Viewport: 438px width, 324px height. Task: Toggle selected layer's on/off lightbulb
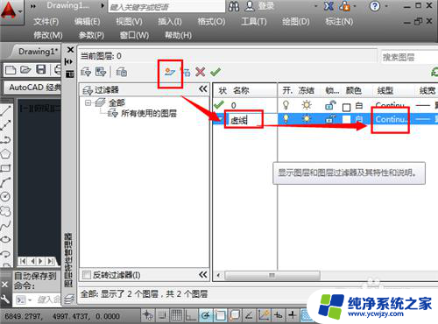click(x=286, y=119)
